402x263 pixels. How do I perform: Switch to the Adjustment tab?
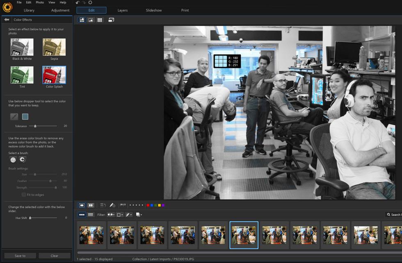tap(60, 10)
